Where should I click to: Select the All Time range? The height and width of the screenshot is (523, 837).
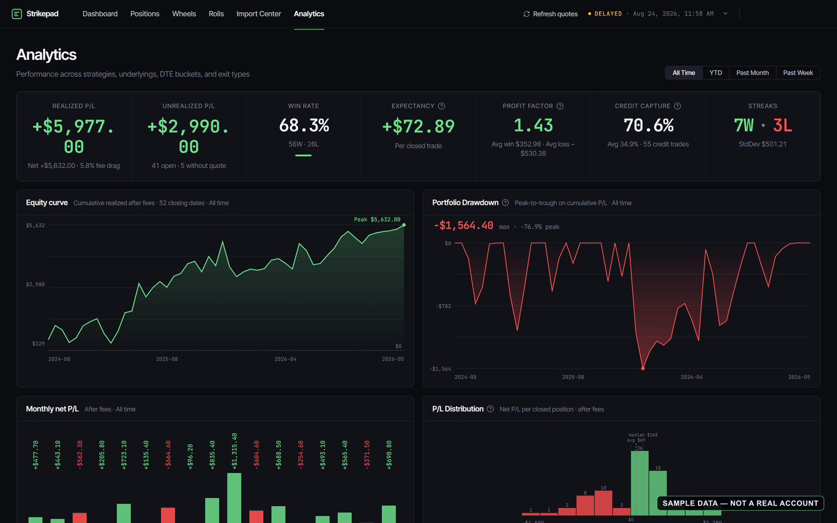click(x=684, y=73)
